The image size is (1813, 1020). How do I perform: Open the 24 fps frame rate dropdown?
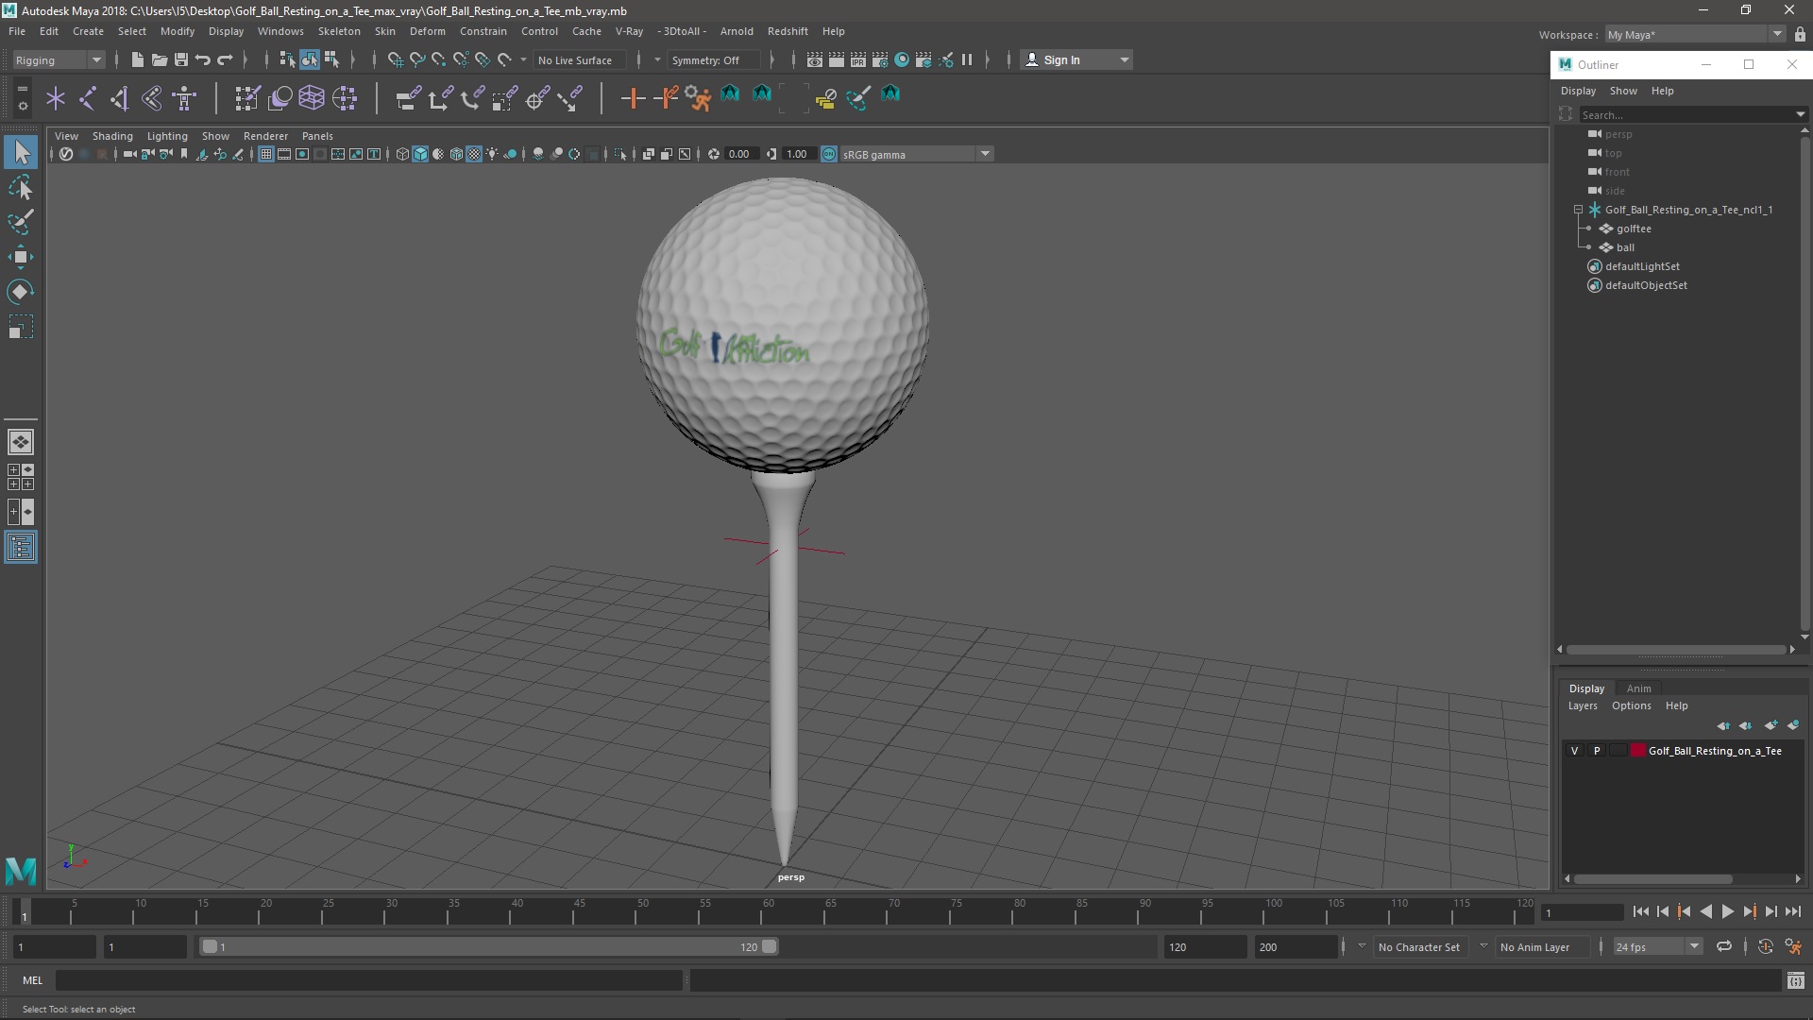pos(1657,946)
